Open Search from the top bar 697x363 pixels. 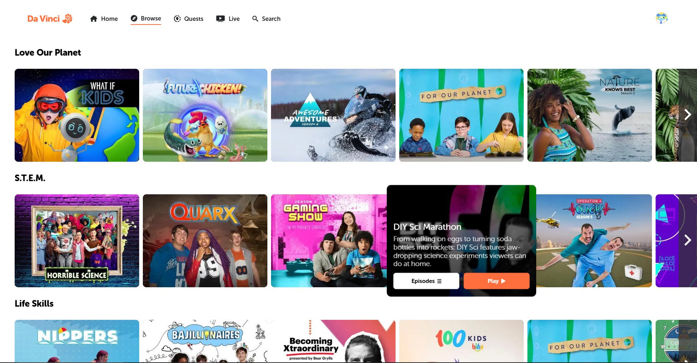[x=266, y=19]
